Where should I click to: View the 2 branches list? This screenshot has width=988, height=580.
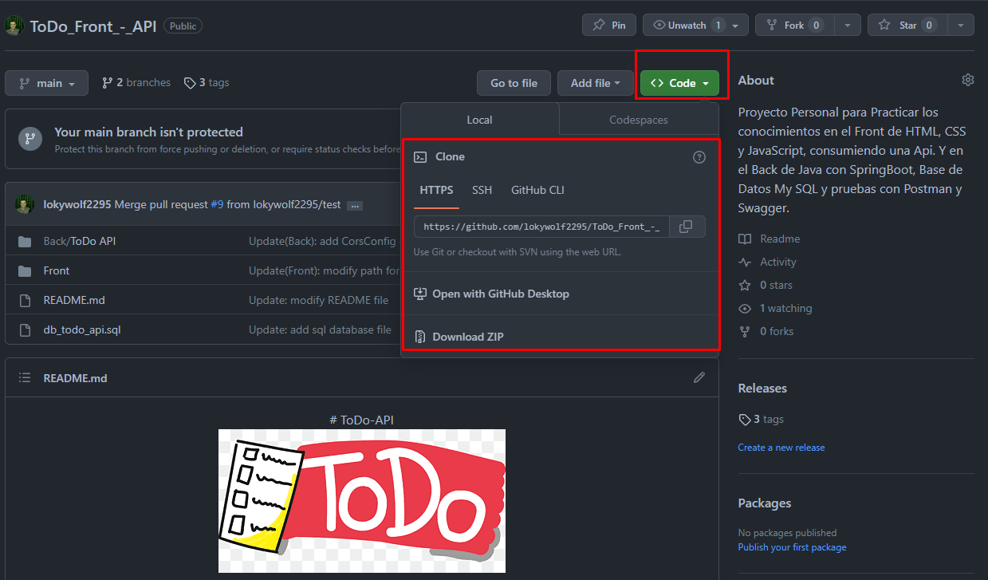point(136,82)
